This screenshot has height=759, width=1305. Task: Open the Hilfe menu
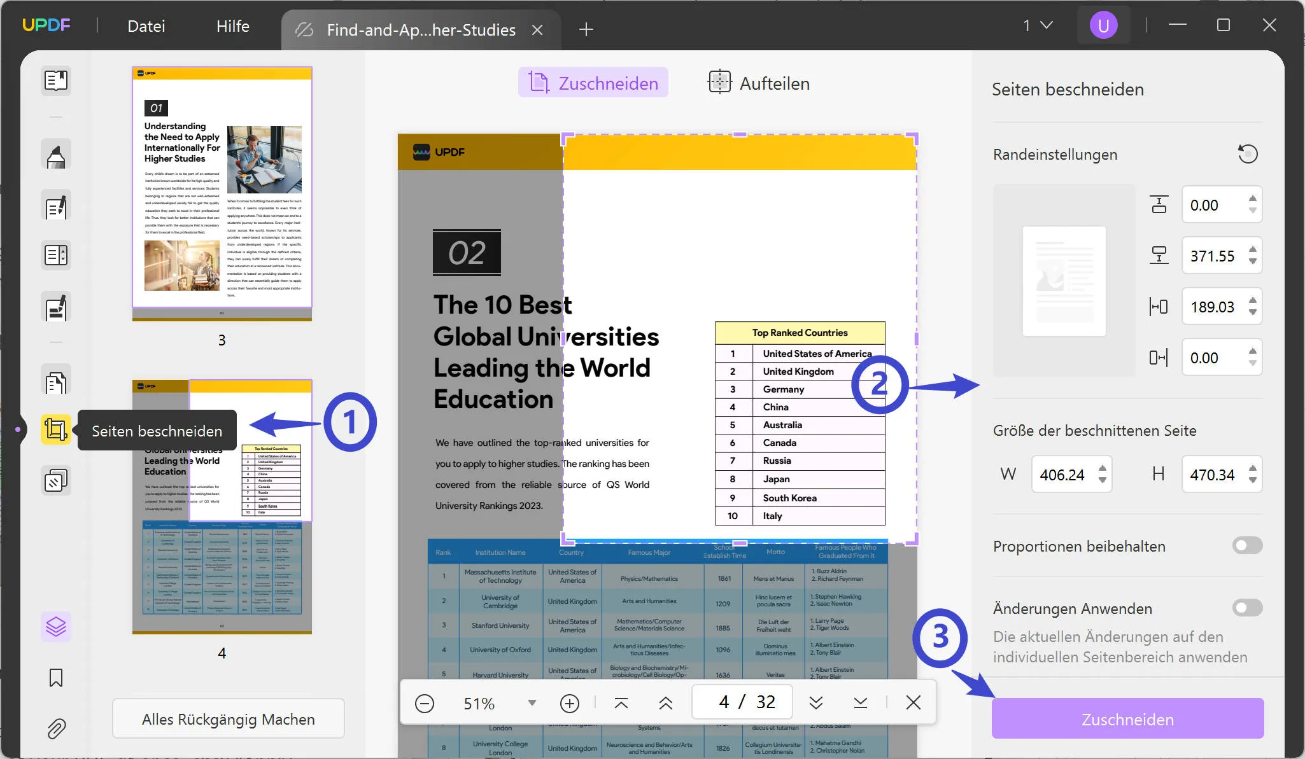232,25
